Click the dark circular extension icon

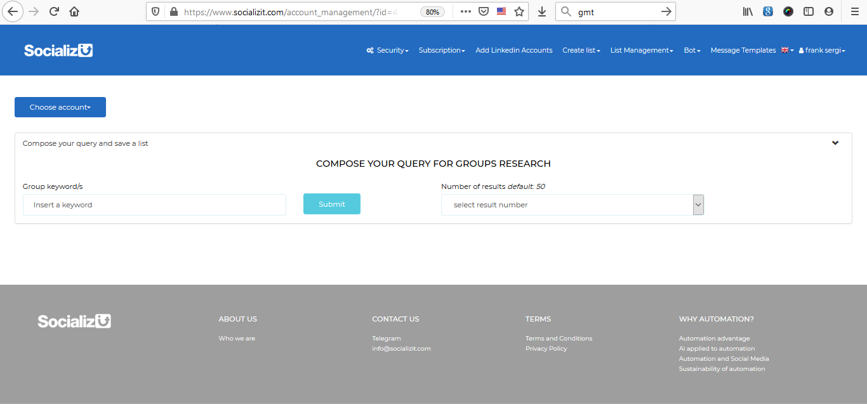(788, 11)
